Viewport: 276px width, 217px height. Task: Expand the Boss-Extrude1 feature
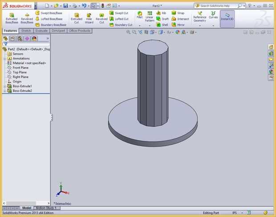[5, 86]
